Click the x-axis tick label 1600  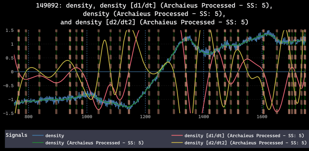click(262, 116)
